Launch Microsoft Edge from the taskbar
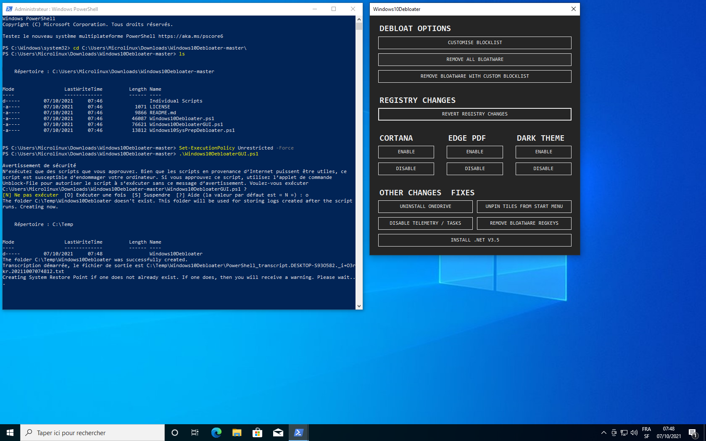Image resolution: width=706 pixels, height=441 pixels. 216,433
